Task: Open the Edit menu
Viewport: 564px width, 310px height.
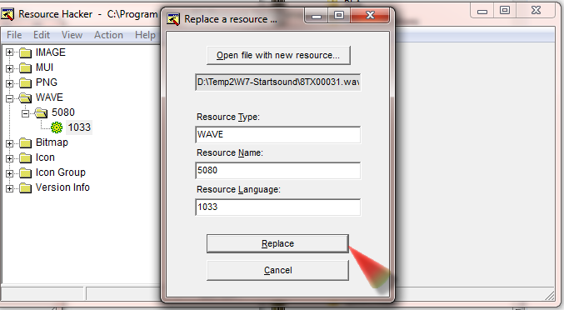Action: pyautogui.click(x=42, y=35)
